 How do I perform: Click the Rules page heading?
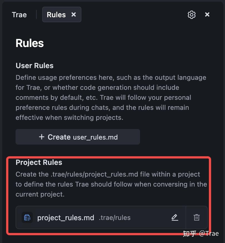[29, 43]
